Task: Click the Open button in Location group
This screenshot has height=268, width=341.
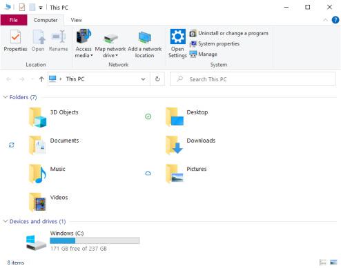Action: (x=38, y=41)
